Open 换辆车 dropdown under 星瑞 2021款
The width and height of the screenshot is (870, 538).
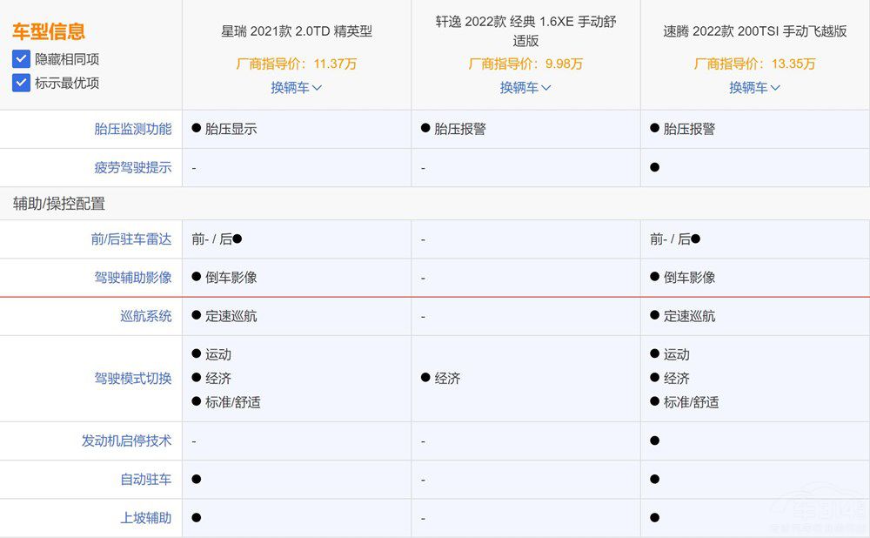point(296,87)
